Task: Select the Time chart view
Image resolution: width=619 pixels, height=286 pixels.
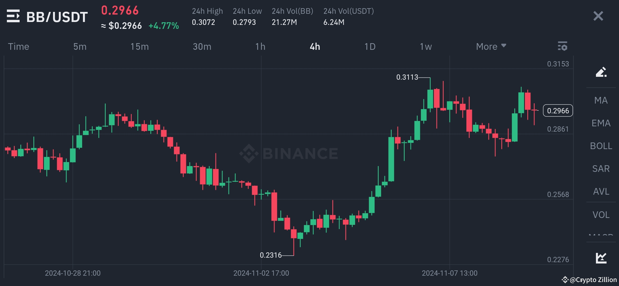Action: 18,46
